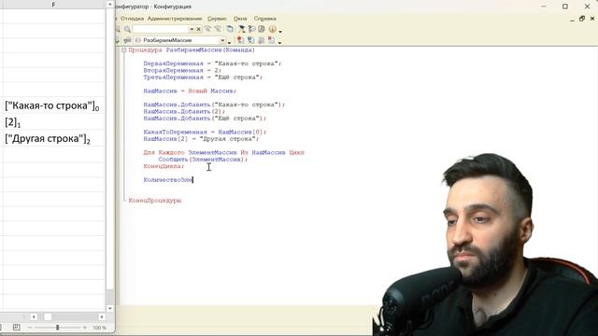598x336 pixels.
Task: Click the ВтораяПеременная = 2 line
Action: (x=182, y=71)
